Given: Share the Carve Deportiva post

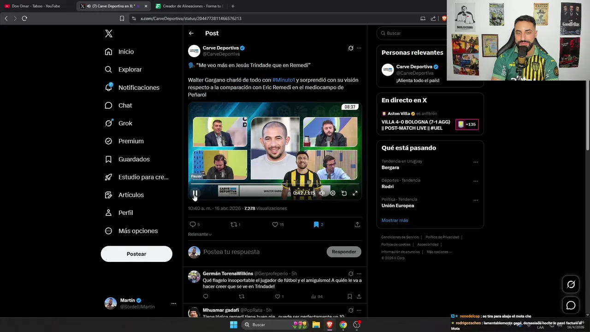Looking at the screenshot, I should click(x=357, y=225).
